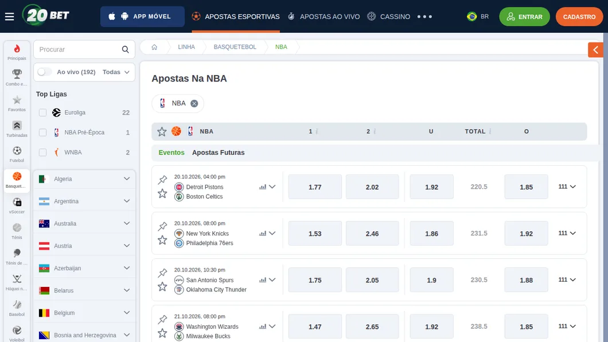Open Cassino tab
Screen dimensions: 608x342
[x=388, y=17]
